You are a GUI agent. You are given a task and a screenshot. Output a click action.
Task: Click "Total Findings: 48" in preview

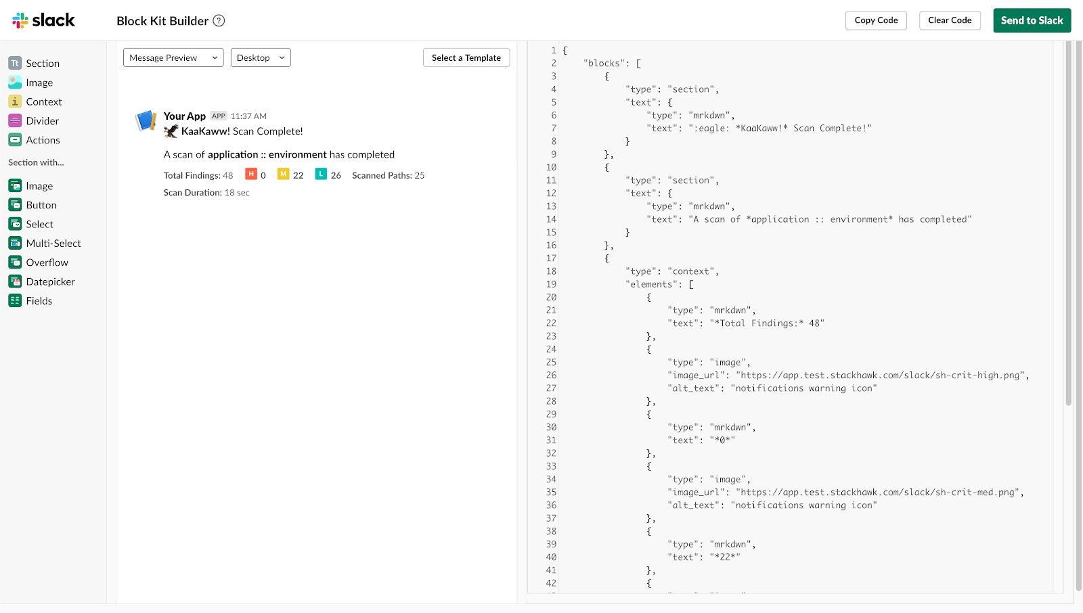click(198, 175)
